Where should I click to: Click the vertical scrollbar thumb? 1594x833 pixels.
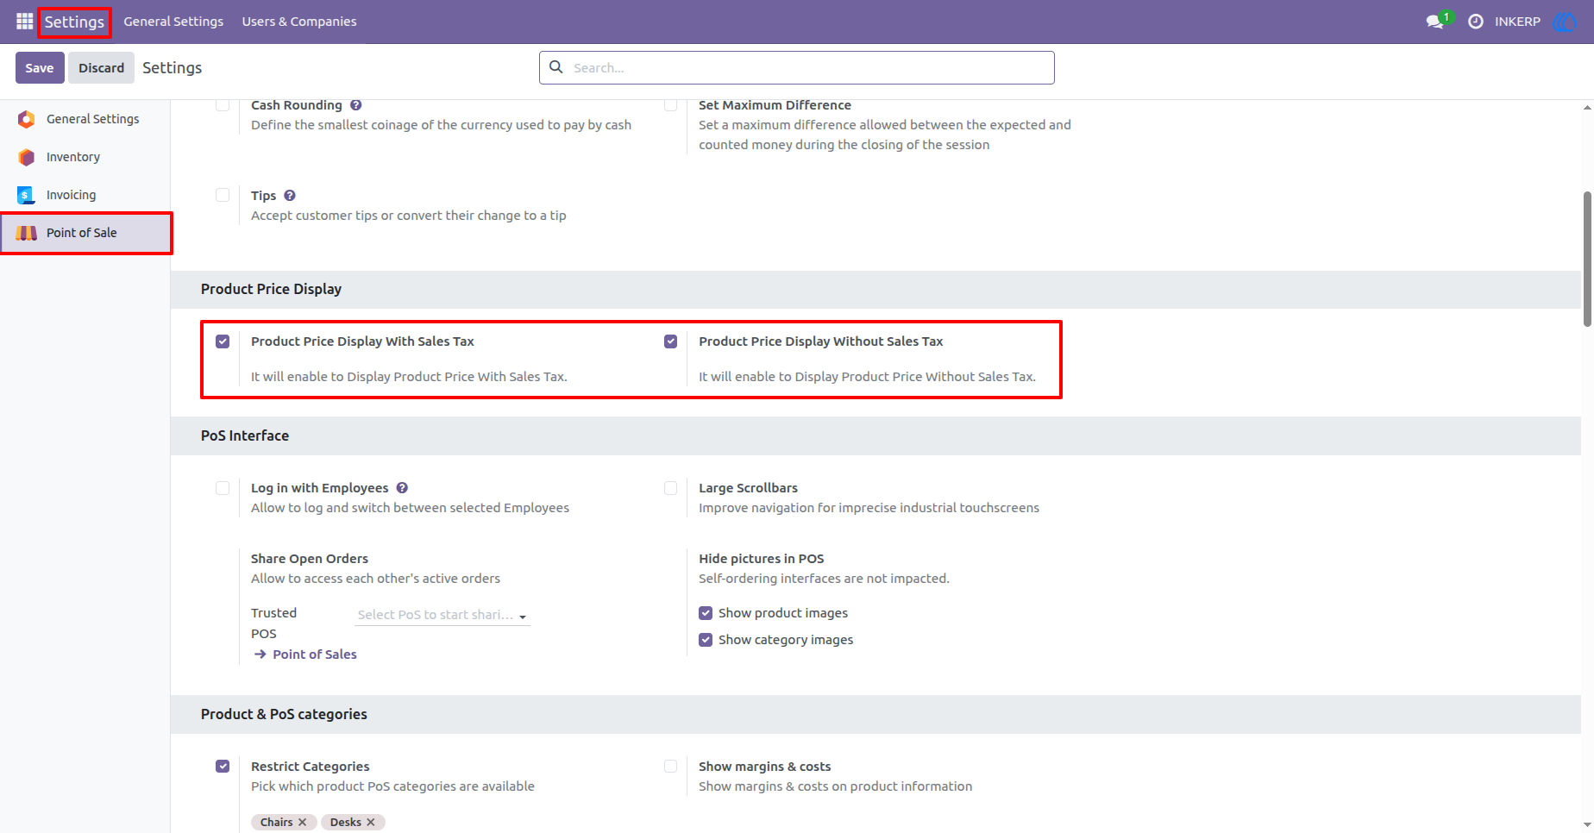pos(1587,259)
